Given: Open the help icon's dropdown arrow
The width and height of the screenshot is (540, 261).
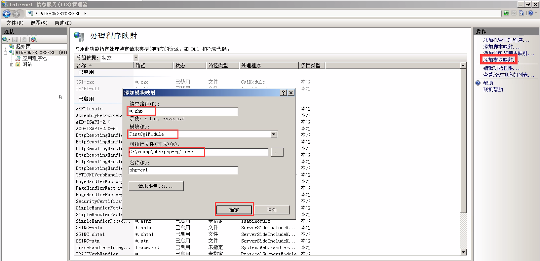Looking at the screenshot, I should (x=536, y=13).
